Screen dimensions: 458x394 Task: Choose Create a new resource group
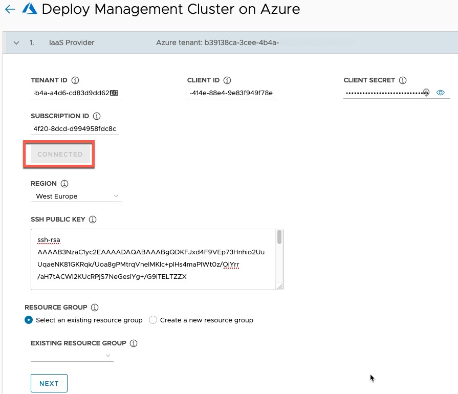pos(153,320)
